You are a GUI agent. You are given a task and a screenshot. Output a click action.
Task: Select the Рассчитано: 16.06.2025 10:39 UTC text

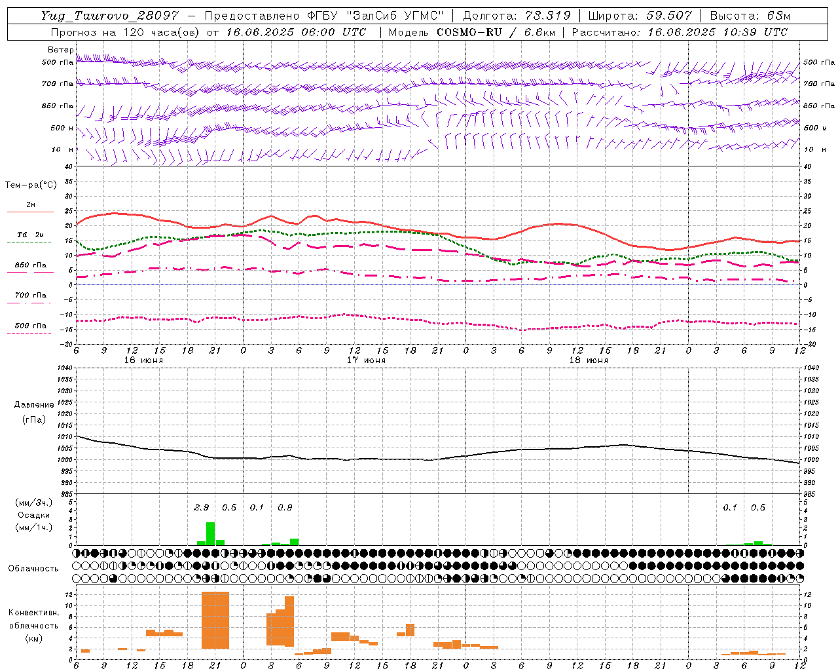coord(680,32)
